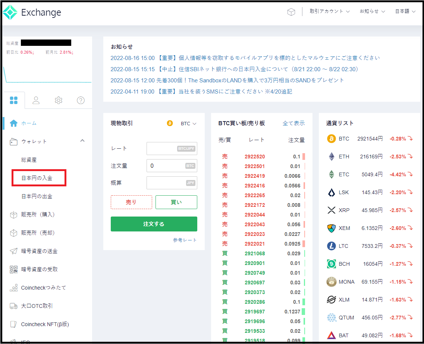The width and height of the screenshot is (424, 344).
Task: Open the user profile icon in the sidebar
Action: tap(36, 100)
